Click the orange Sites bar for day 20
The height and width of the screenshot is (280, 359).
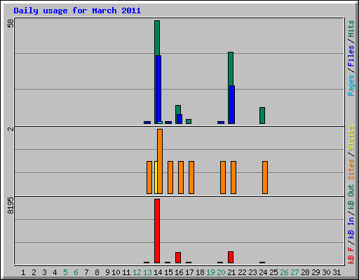[x=223, y=177]
